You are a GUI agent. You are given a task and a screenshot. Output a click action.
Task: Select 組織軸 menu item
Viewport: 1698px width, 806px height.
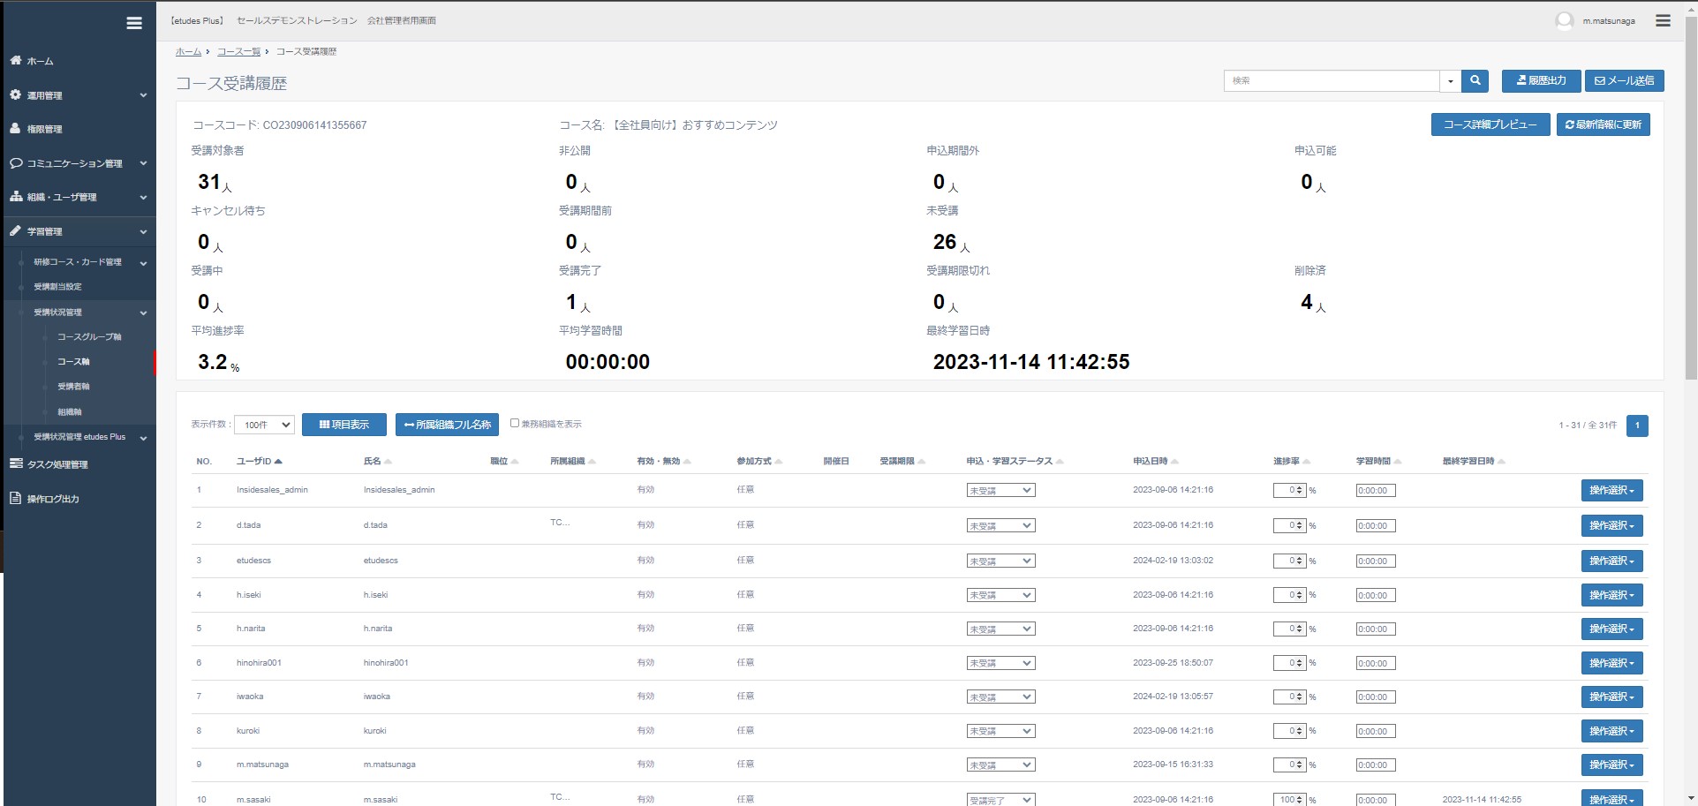70,411
